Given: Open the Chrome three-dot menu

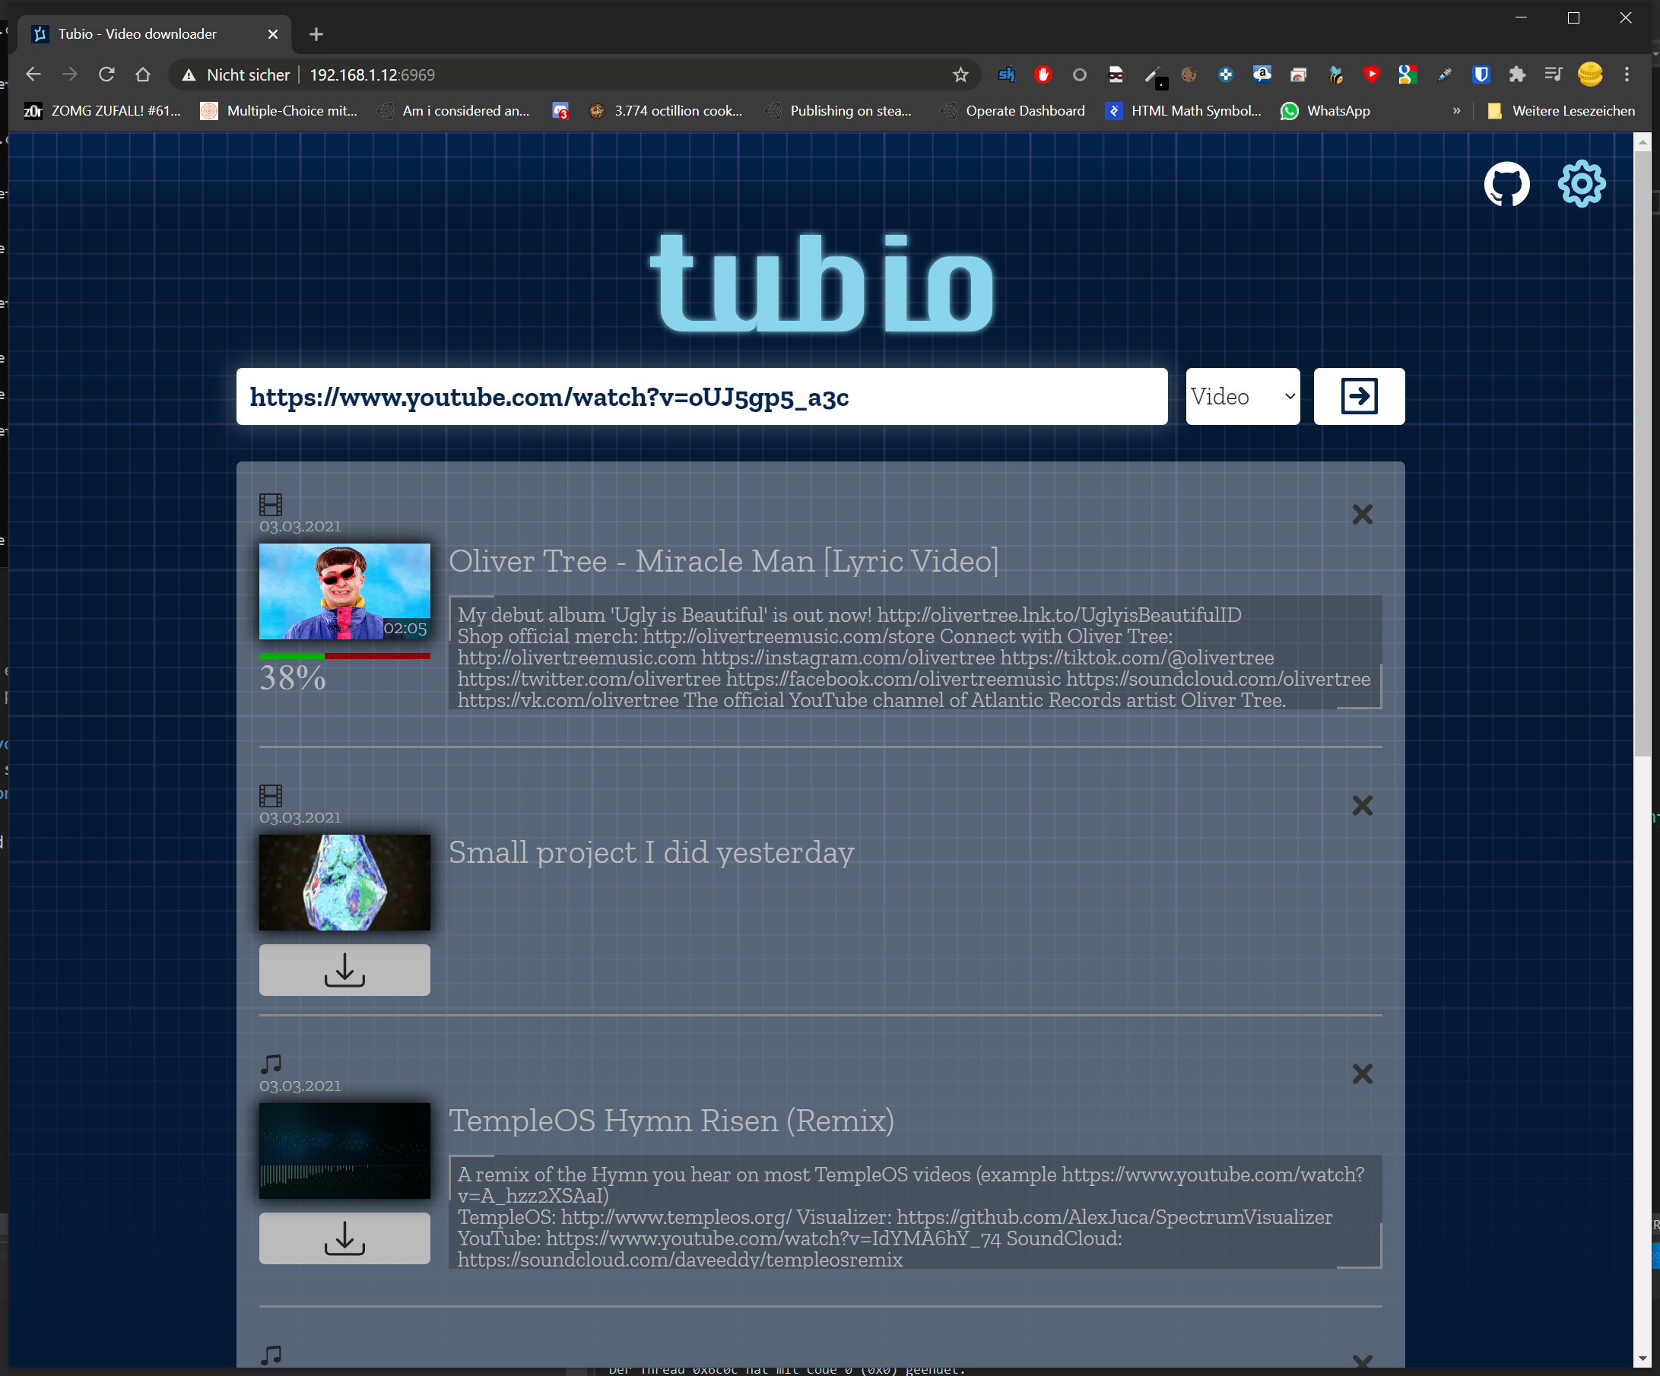Looking at the screenshot, I should click(x=1626, y=75).
